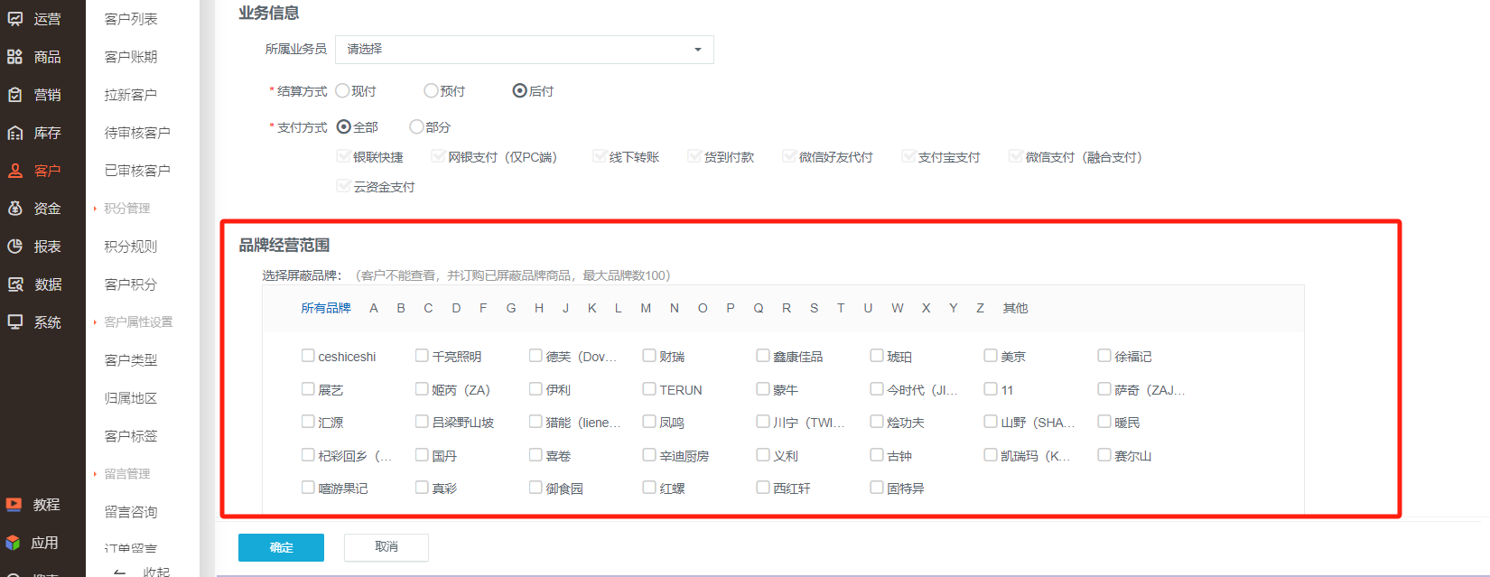Check the 美京 brand checkbox
The height and width of the screenshot is (577, 1490).
pos(991,356)
